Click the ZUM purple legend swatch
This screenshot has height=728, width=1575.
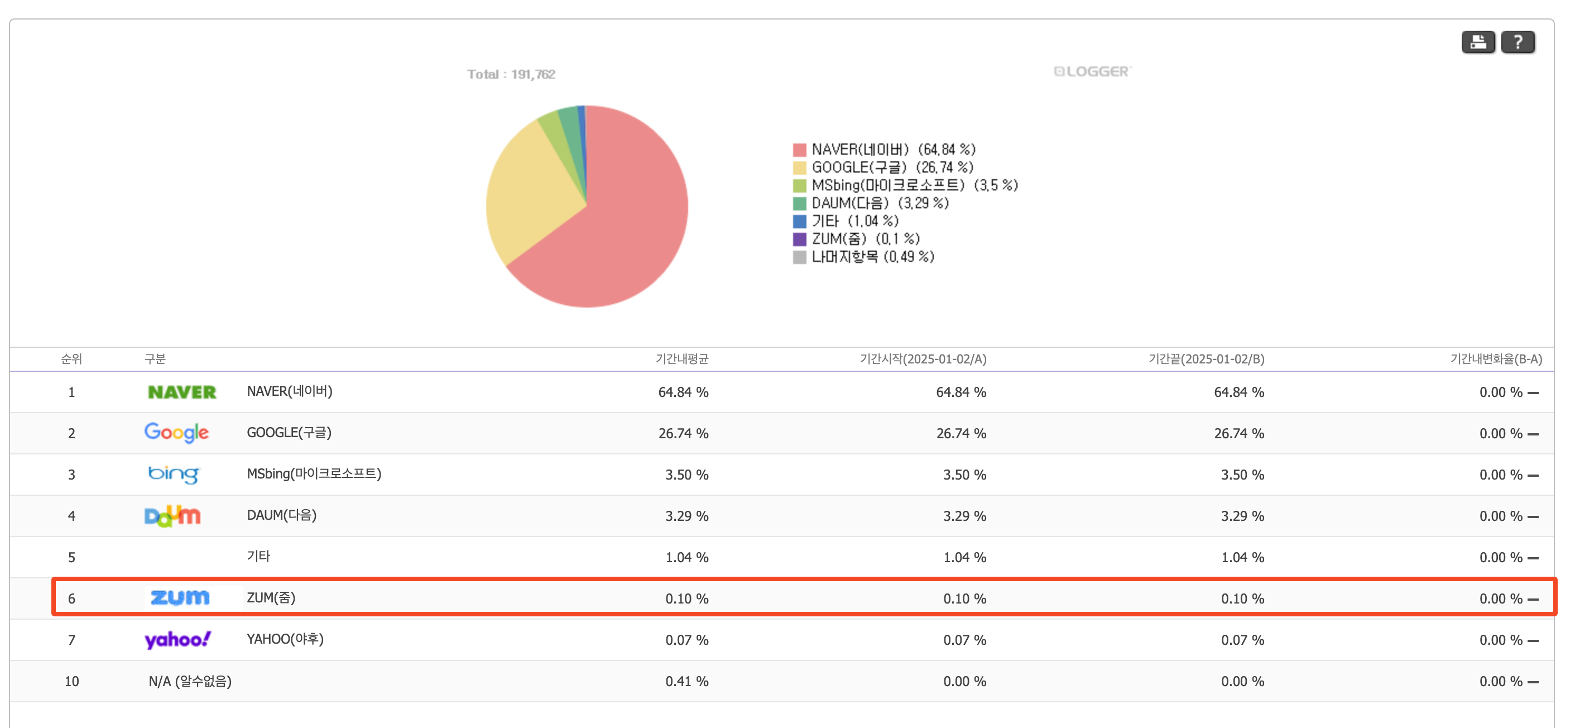[799, 239]
